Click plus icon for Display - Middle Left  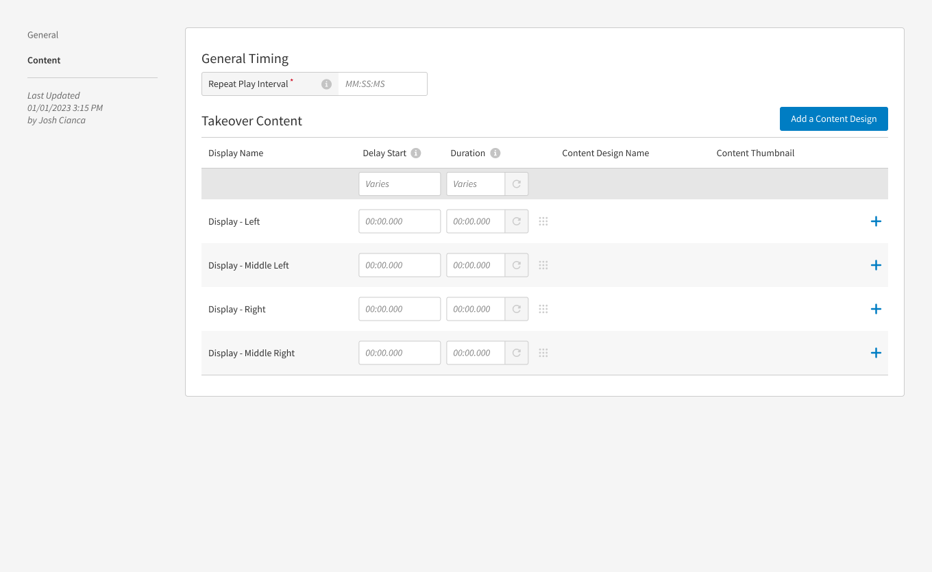[876, 265]
